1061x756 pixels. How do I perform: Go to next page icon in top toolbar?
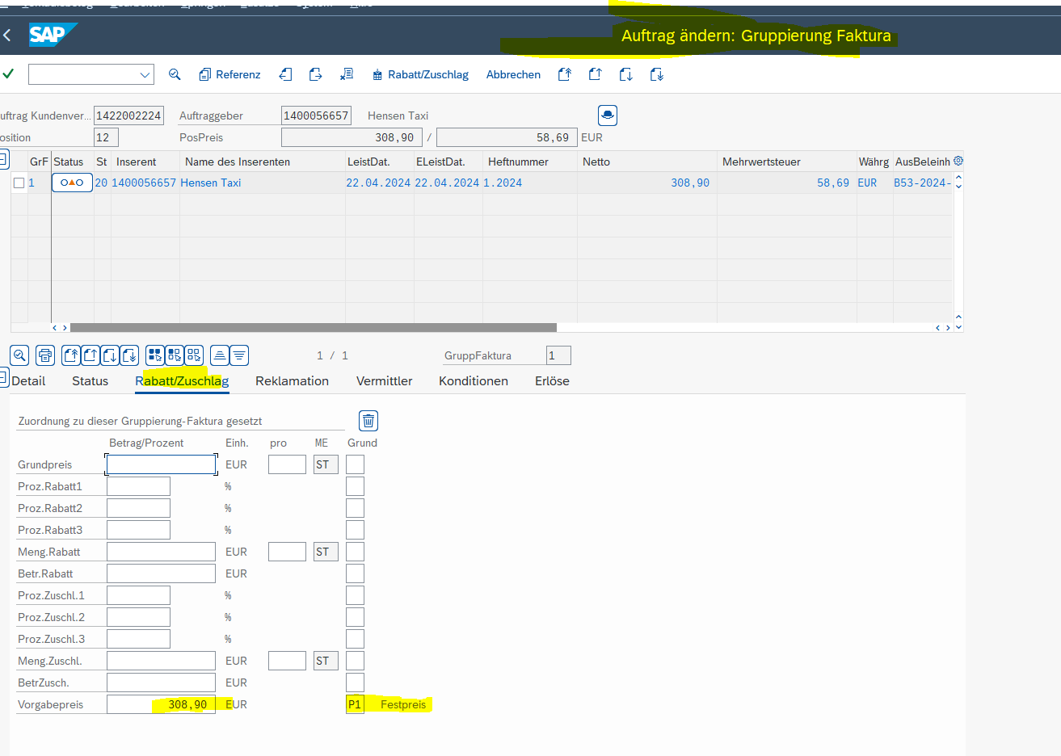tap(626, 74)
